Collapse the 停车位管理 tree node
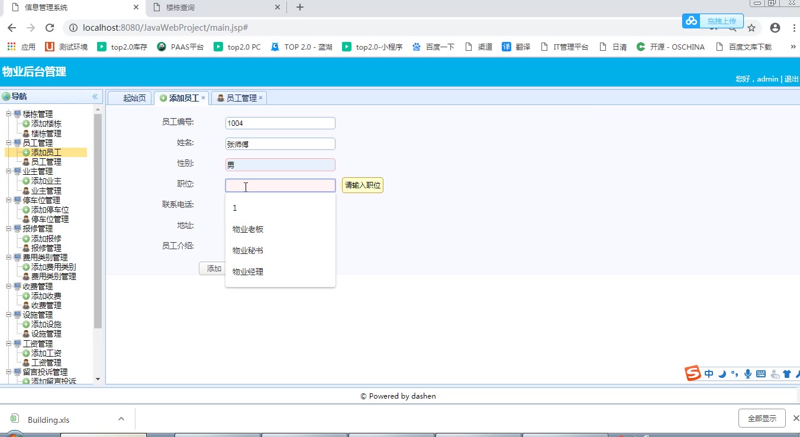The width and height of the screenshot is (800, 437). pyautogui.click(x=9, y=200)
